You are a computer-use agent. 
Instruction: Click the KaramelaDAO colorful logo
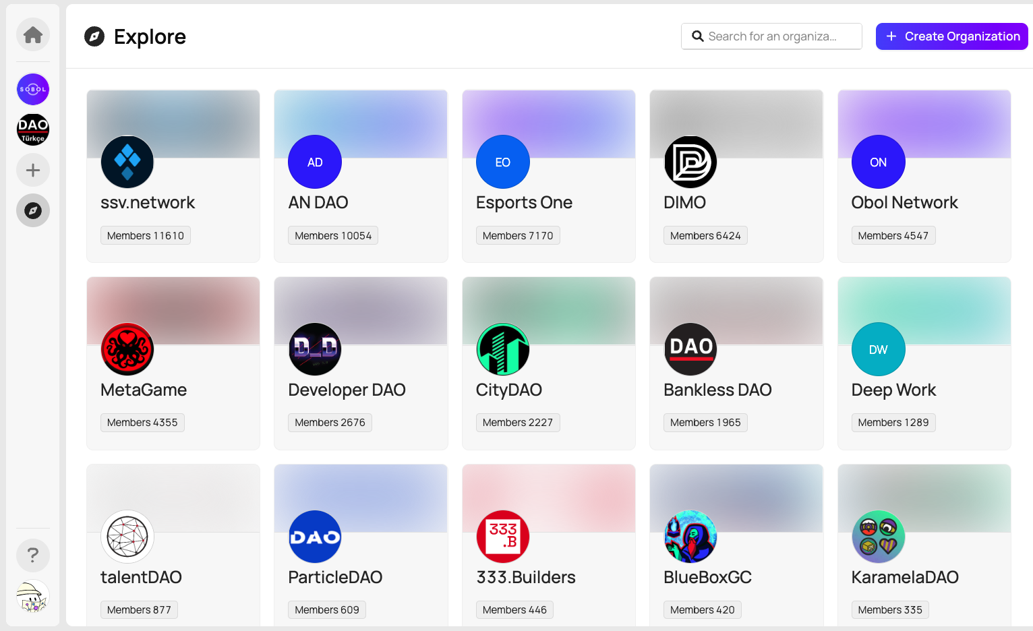tap(879, 537)
